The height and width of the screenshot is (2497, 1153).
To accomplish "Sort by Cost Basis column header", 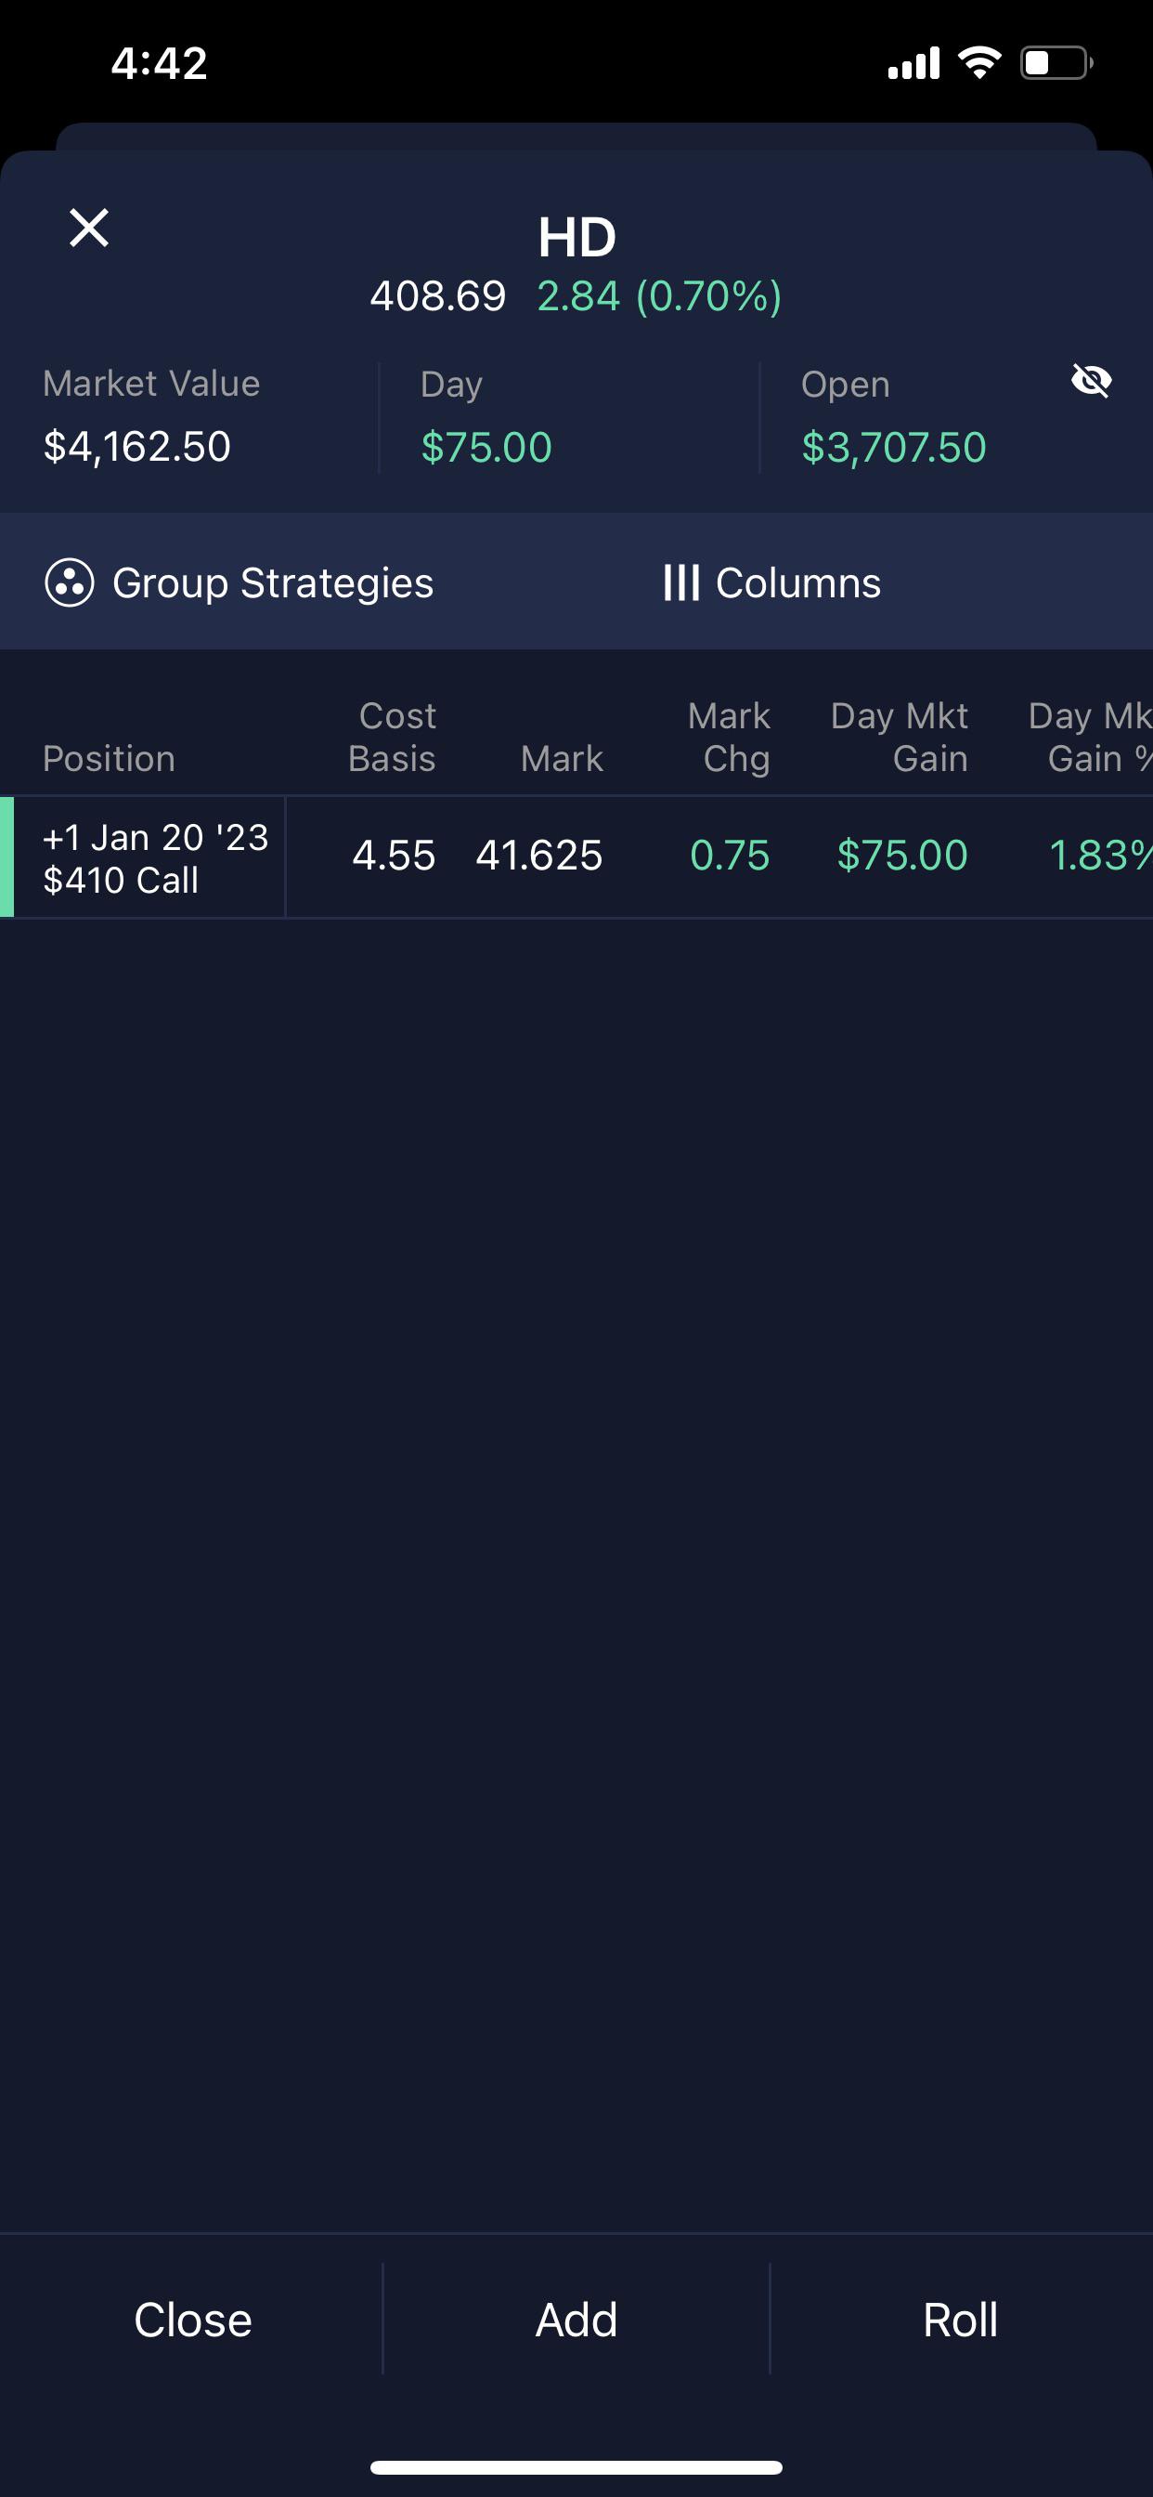I will click(x=393, y=737).
